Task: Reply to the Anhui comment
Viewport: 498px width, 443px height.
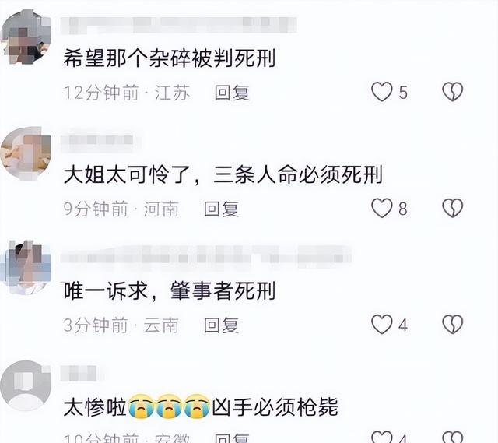Action: pyautogui.click(x=232, y=438)
